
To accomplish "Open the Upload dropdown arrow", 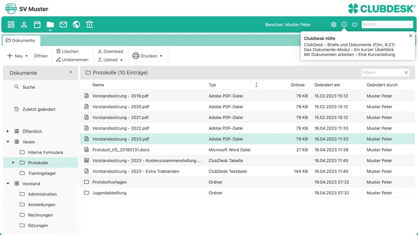I will coord(122,60).
